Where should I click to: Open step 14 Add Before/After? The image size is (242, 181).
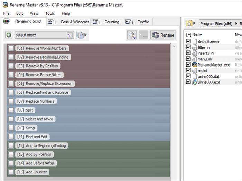[x=36, y=163]
